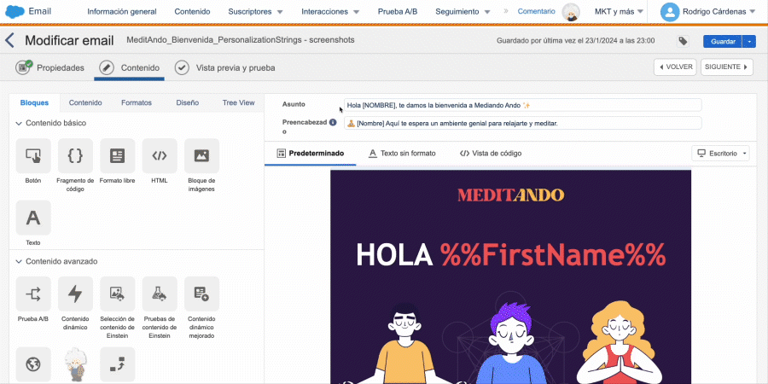Viewport: 768px width, 384px height.
Task: Go back using the left arrow
Action: 10,41
